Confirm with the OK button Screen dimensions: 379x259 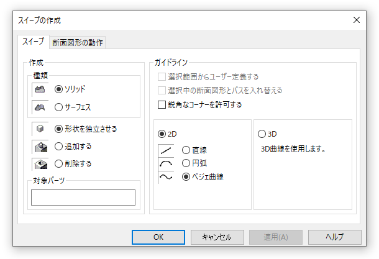[158, 237]
